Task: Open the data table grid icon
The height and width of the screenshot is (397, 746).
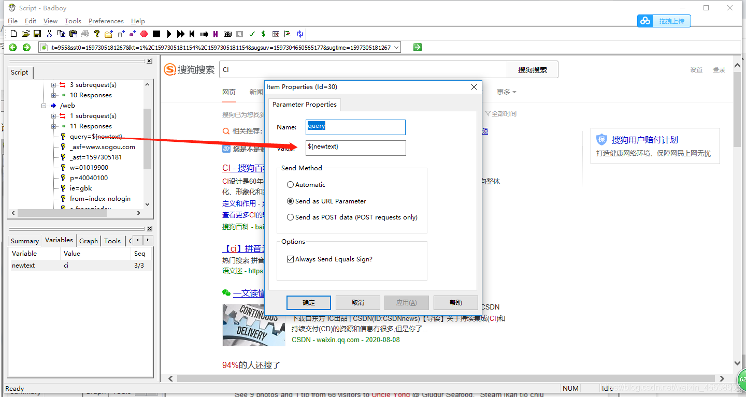Action: pyautogui.click(x=276, y=34)
